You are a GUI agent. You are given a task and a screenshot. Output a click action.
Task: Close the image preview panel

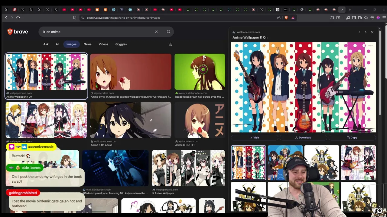click(x=372, y=32)
